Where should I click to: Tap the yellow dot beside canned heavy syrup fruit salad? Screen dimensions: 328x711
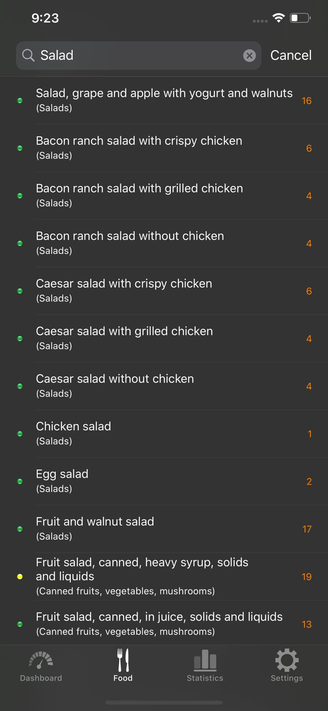20,577
